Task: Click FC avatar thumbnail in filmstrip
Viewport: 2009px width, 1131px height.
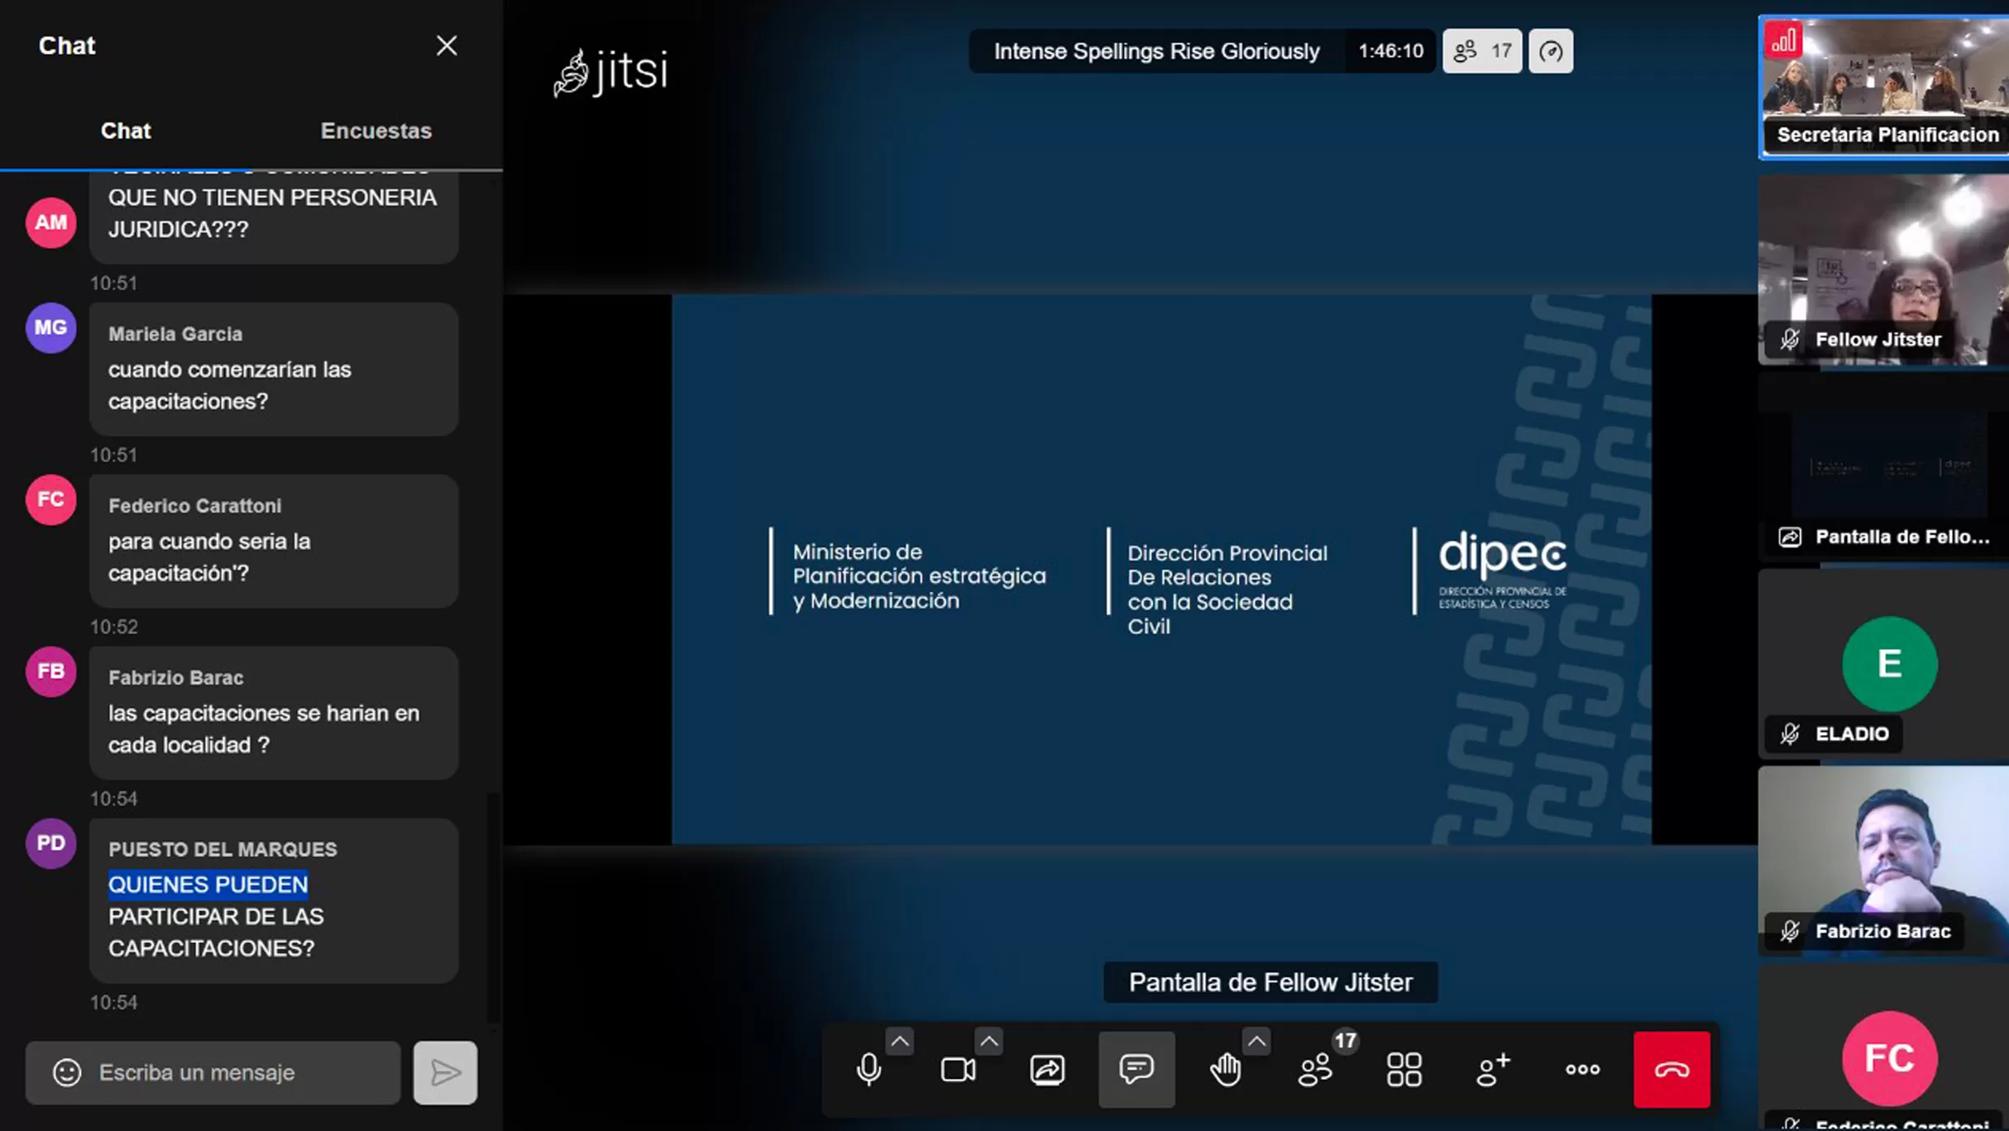Action: (x=1889, y=1057)
